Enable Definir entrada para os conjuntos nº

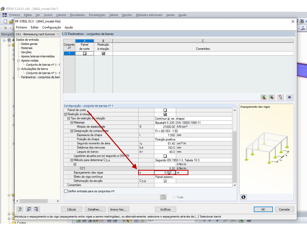coord(66,191)
